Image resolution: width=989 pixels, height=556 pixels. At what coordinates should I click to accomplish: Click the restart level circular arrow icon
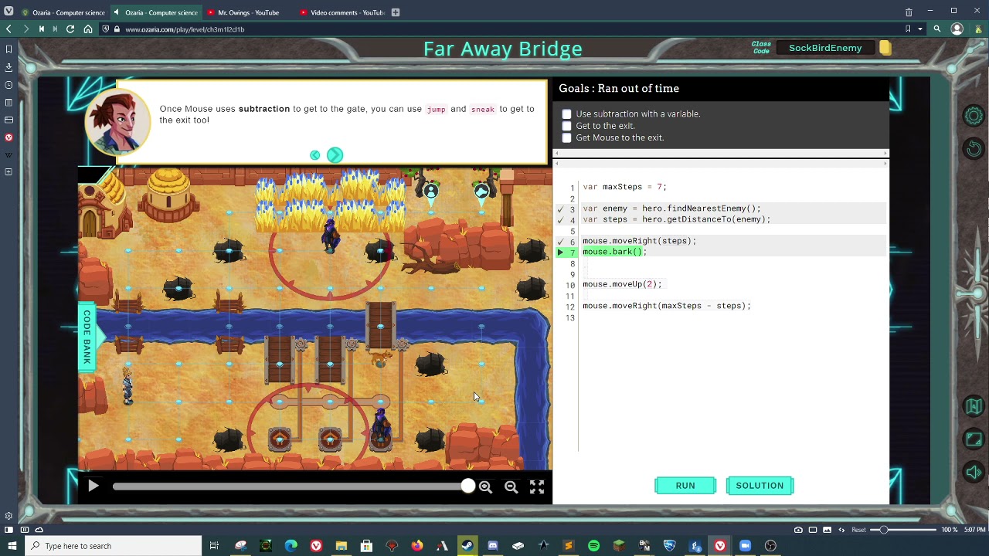point(974,148)
